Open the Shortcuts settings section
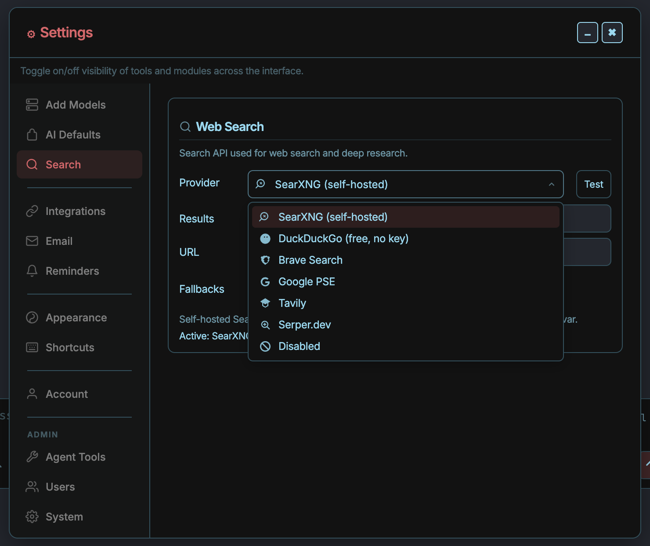Screen dimensions: 650x546 click(x=79, y=347)
